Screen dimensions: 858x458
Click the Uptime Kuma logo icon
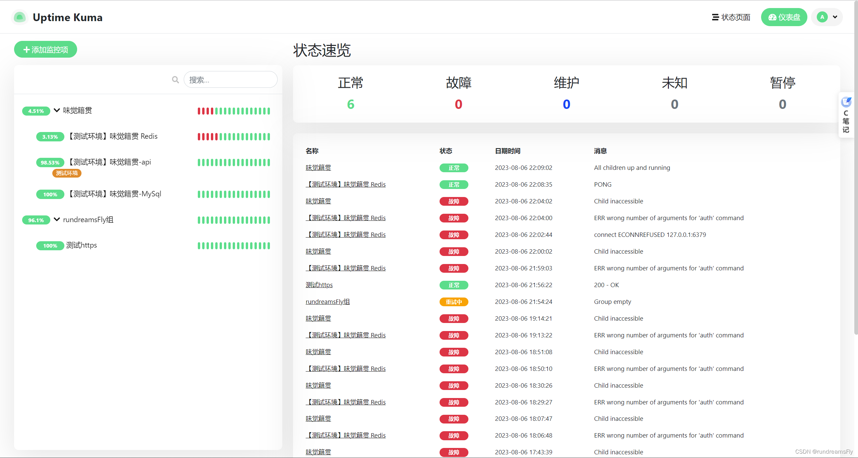[20, 17]
